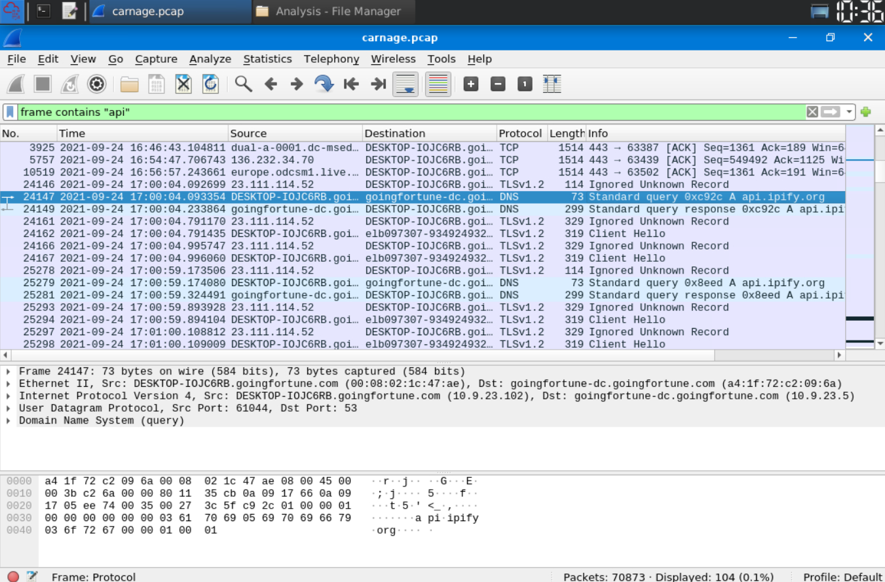Click the display filter text field

[x=411, y=112]
